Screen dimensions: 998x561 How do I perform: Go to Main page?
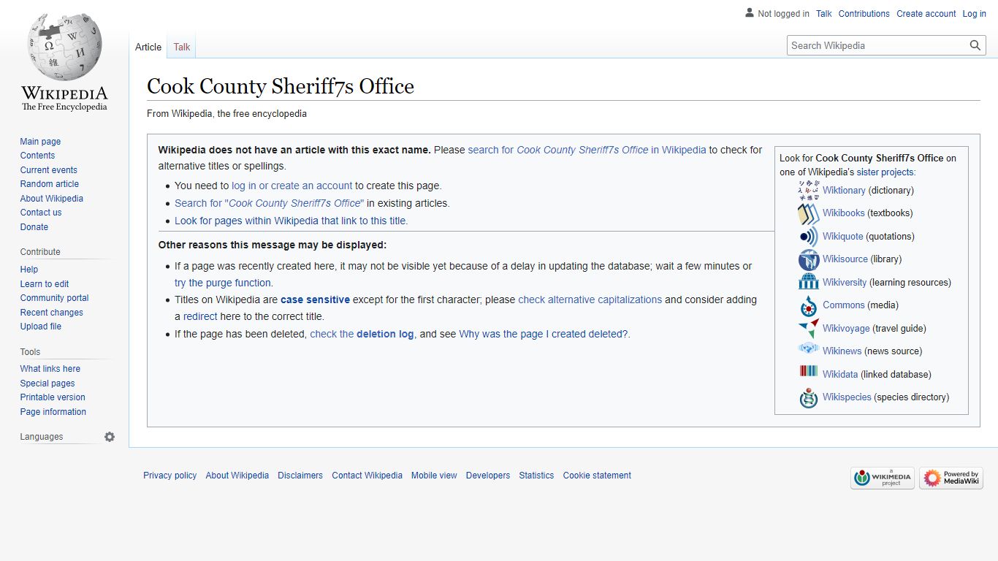pyautogui.click(x=40, y=142)
